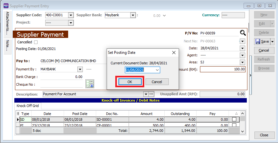Click the New button

tap(264, 15)
